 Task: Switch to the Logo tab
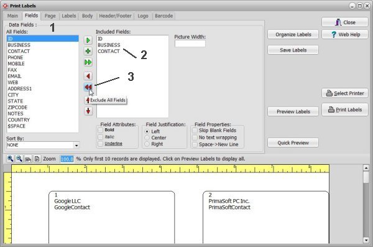(x=143, y=16)
